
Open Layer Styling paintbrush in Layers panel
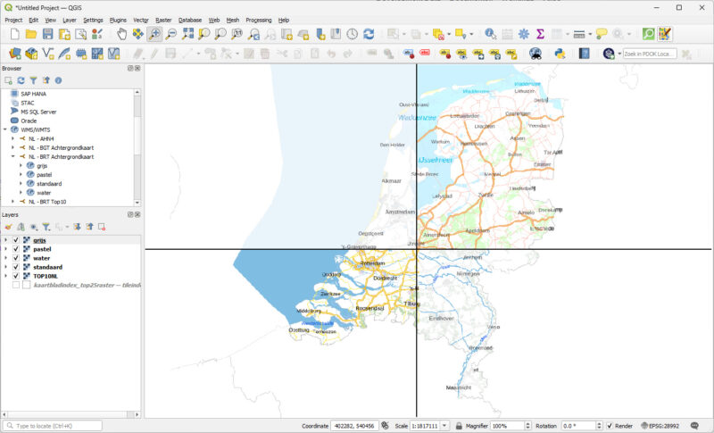pos(8,227)
